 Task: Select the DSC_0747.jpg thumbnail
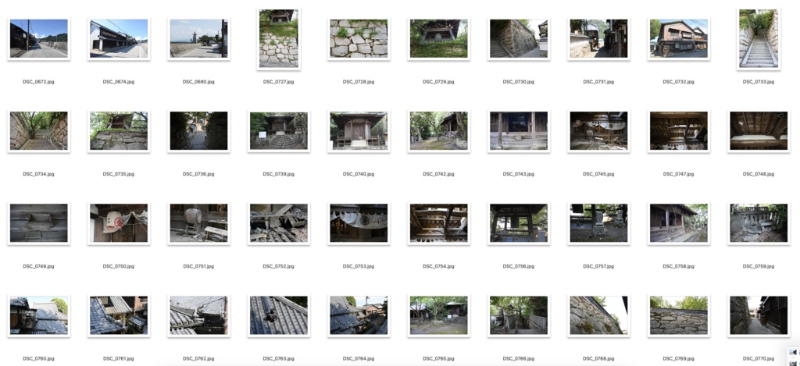[x=679, y=131]
